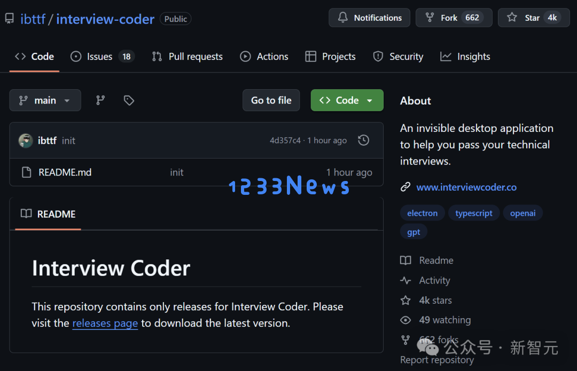This screenshot has width=577, height=371.
Task: Open the ibttf owner profile link
Action: tap(33, 19)
